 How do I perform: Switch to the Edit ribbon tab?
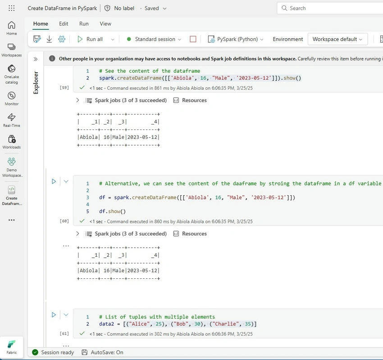[64, 24]
